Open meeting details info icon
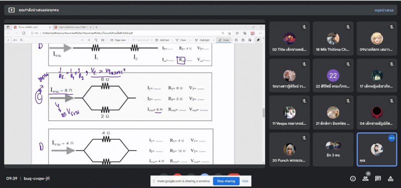Screen dimensions: 401x188 [353, 178]
